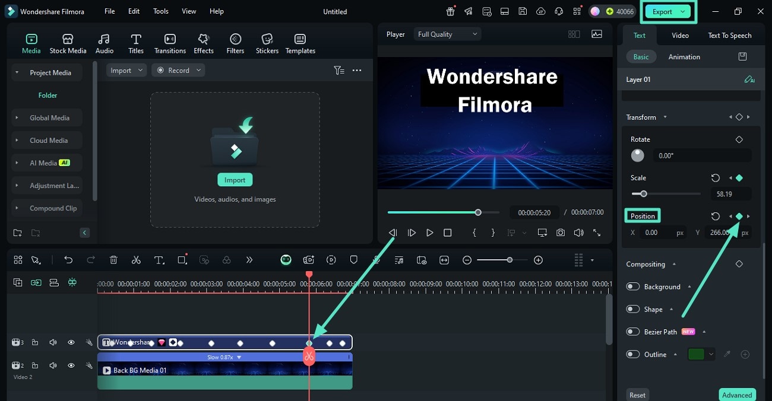
Task: Open the View menu
Action: pos(189,11)
